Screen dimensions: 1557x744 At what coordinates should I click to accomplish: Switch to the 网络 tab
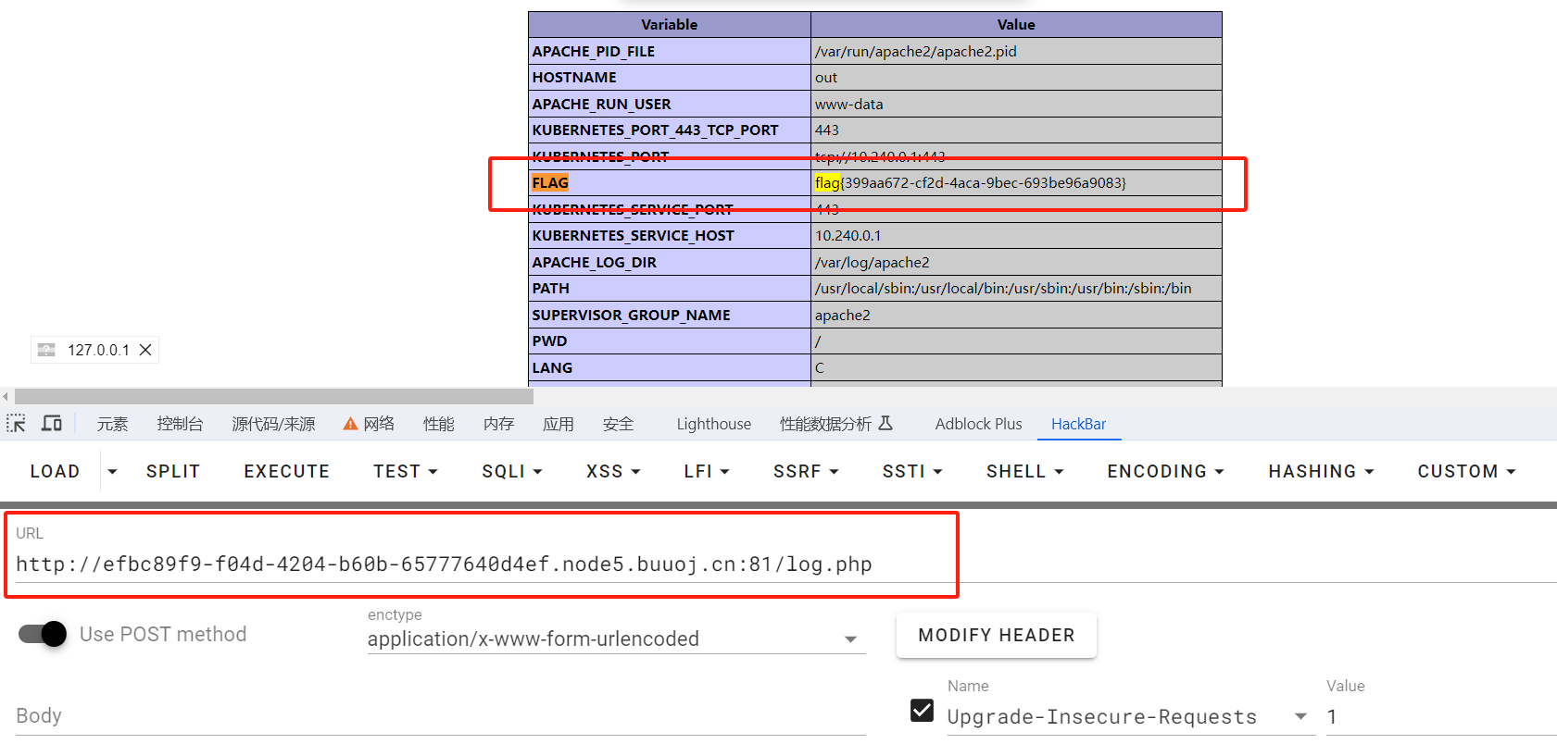(x=379, y=424)
